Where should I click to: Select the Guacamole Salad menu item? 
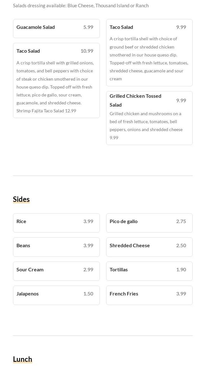tap(36, 27)
